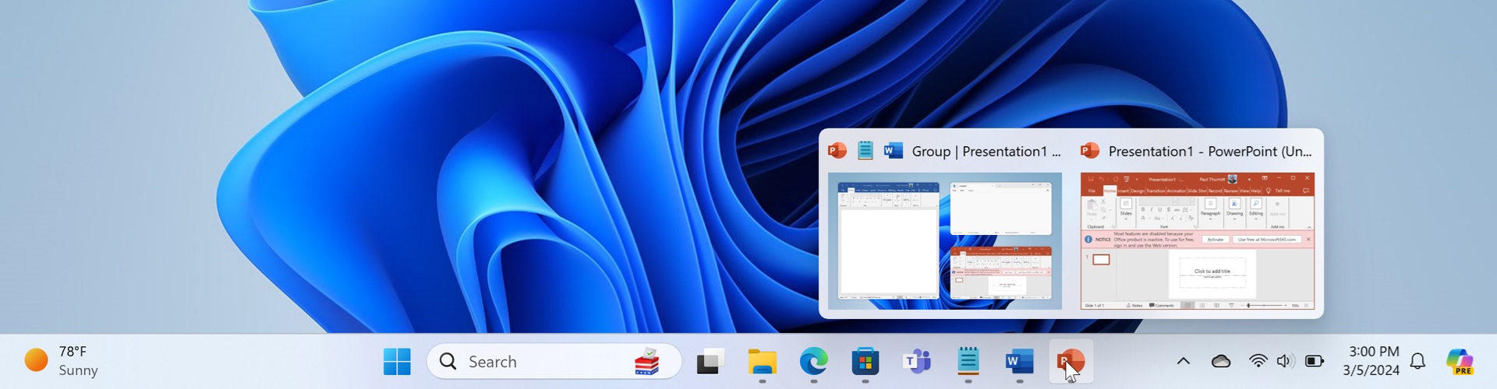Open Wi-Fi network quick settings
Image resolution: width=1497 pixels, height=389 pixels.
click(x=1258, y=361)
